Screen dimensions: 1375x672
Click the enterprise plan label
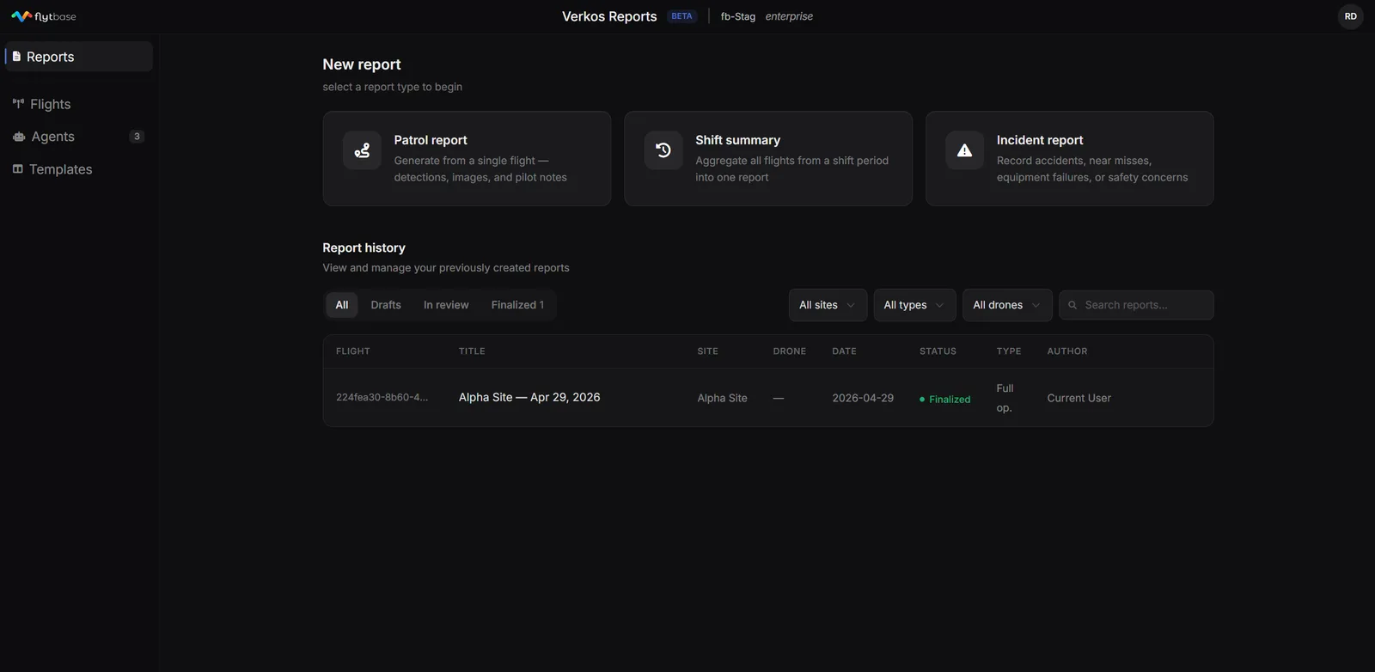789,16
